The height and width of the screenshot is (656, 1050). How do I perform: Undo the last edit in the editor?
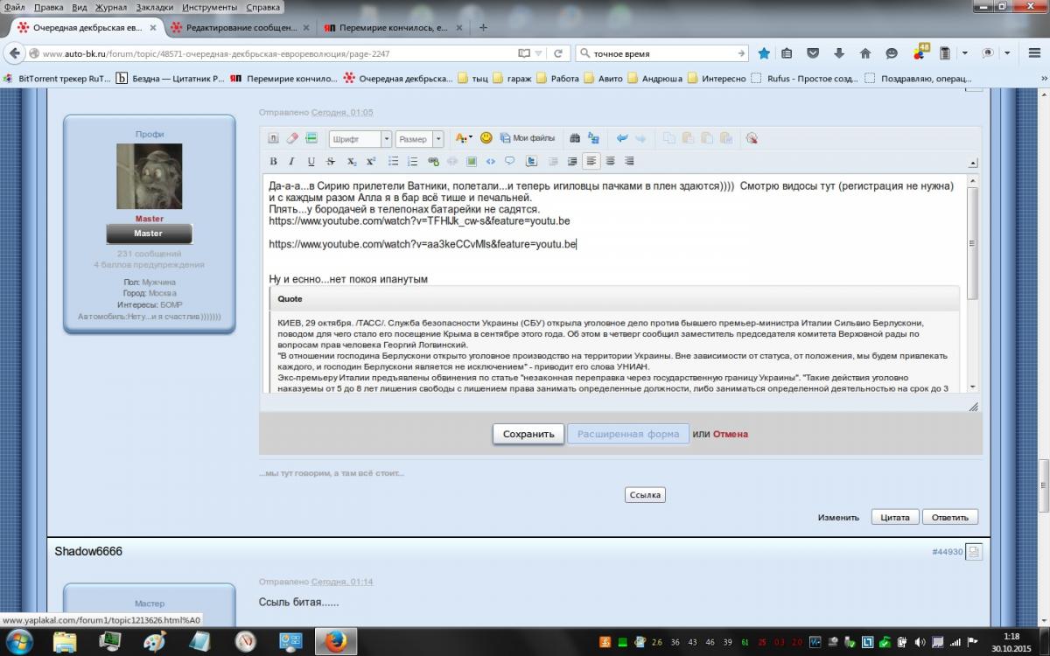point(622,138)
